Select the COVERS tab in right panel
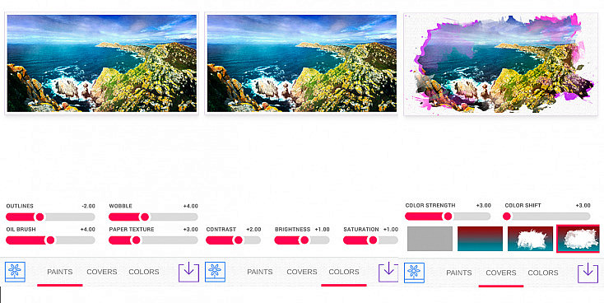This screenshot has width=604, height=303. pos(501,273)
